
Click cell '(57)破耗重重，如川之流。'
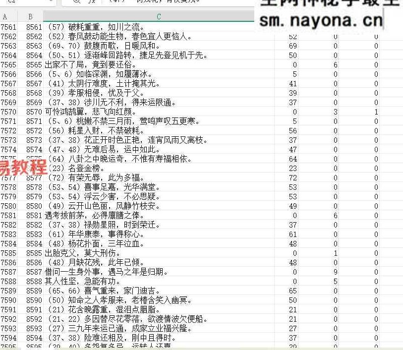[x=159, y=27]
